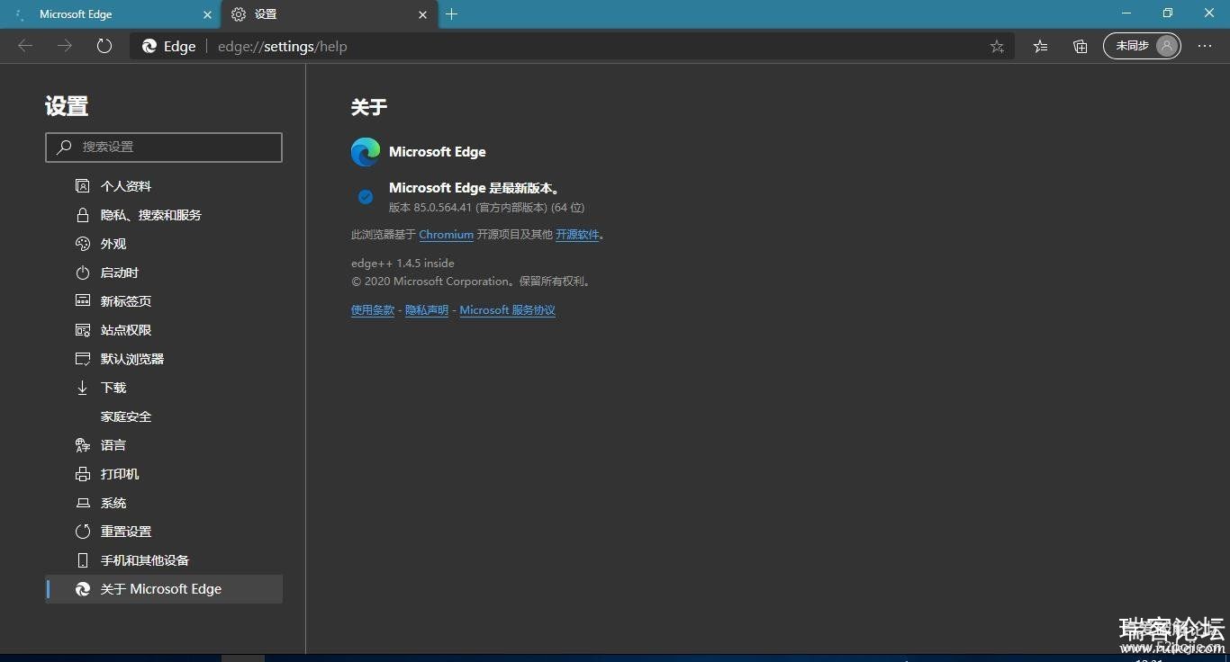1230x662 pixels.
Task: Open 新标签页 settings
Action: 164,301
